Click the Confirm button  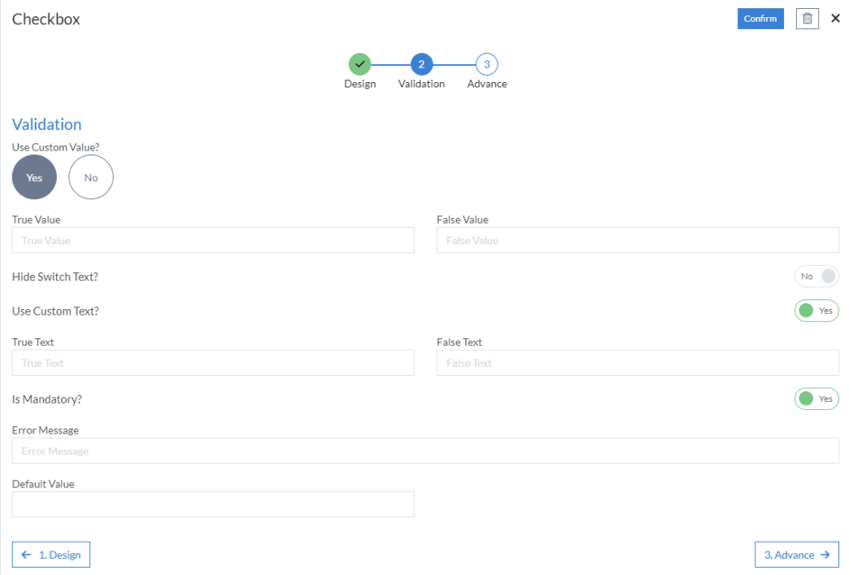click(x=760, y=18)
